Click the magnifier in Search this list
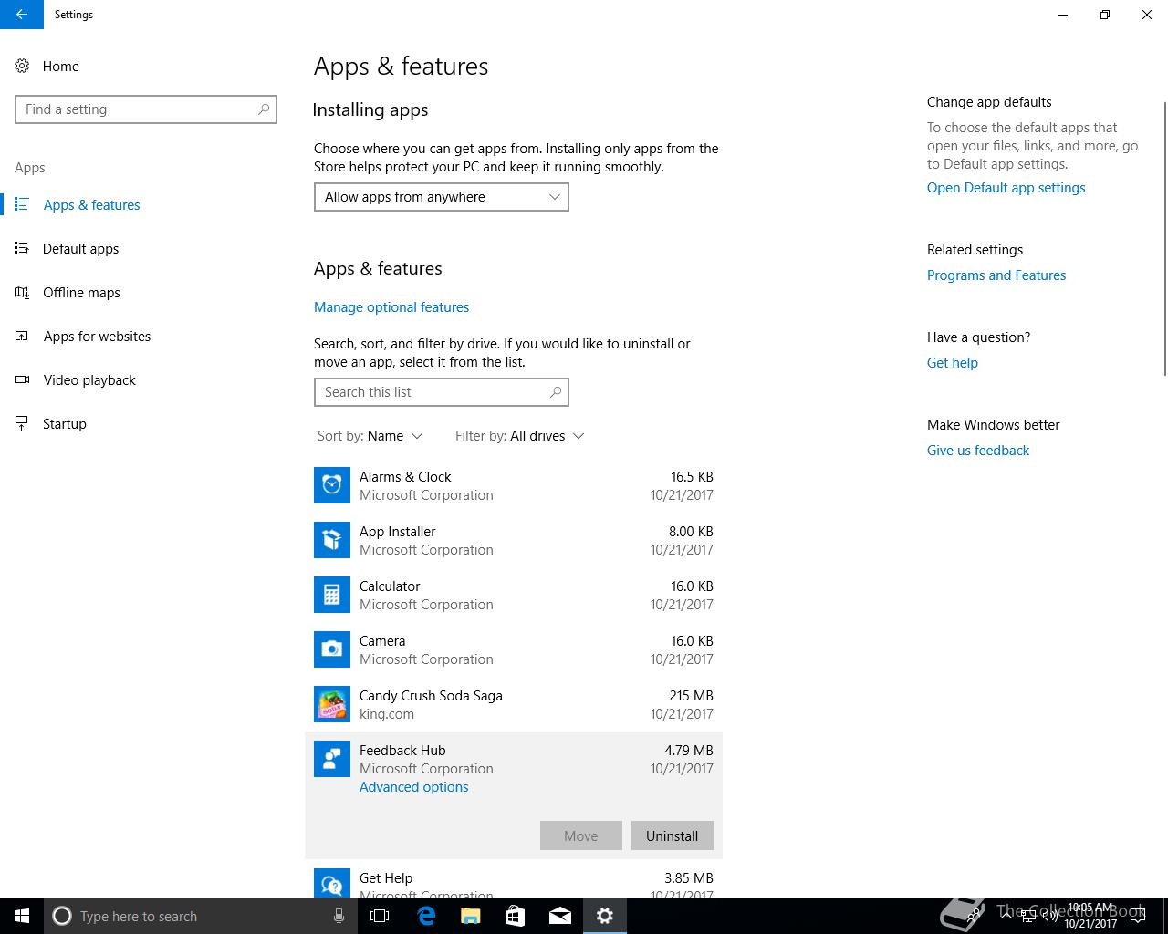 pyautogui.click(x=556, y=391)
